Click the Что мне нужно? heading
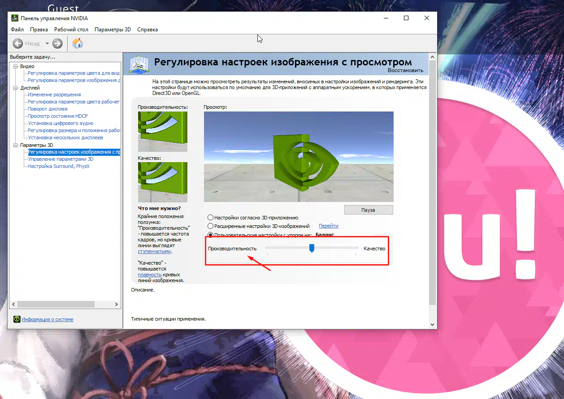Image resolution: width=564 pixels, height=399 pixels. pyautogui.click(x=159, y=208)
